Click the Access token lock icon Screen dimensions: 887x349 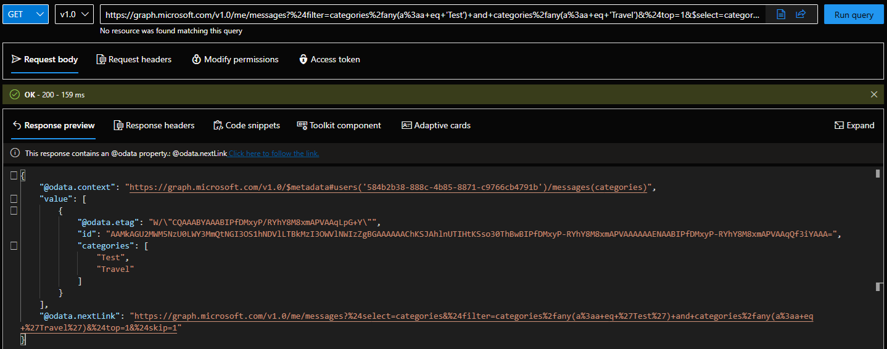tap(303, 60)
